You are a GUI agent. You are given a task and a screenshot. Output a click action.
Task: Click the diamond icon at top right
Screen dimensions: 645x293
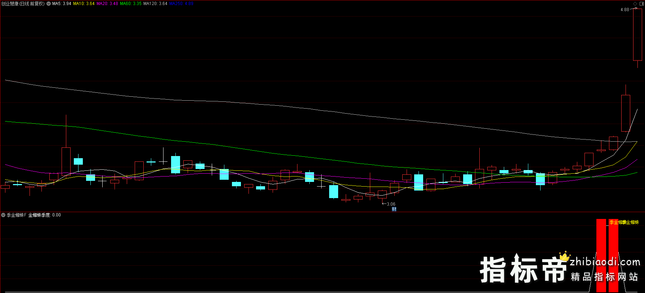(635, 4)
